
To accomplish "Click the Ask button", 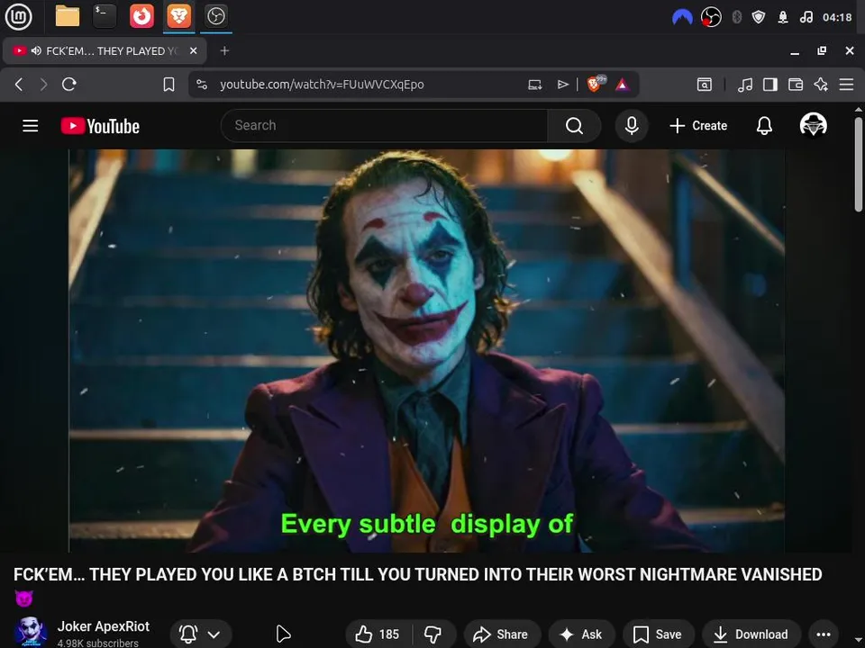I will (582, 634).
